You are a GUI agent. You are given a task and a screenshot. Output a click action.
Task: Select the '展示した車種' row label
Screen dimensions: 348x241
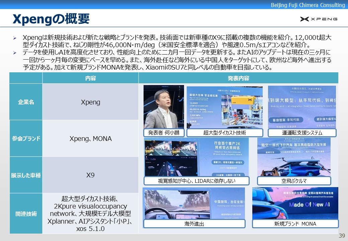26,175
